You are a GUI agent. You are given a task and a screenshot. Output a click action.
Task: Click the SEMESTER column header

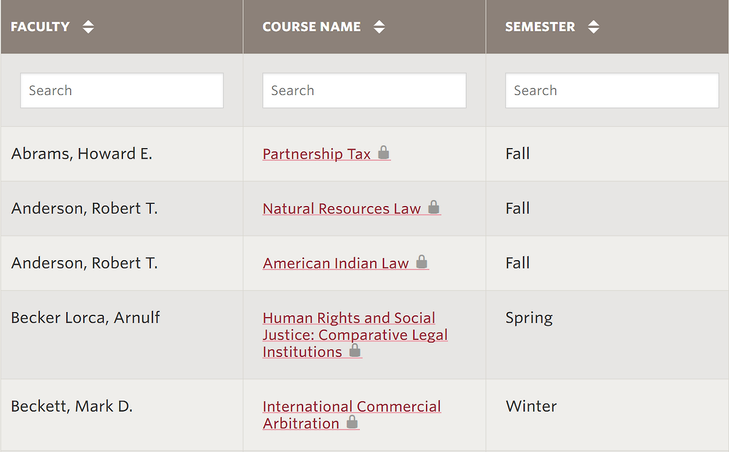coord(540,27)
